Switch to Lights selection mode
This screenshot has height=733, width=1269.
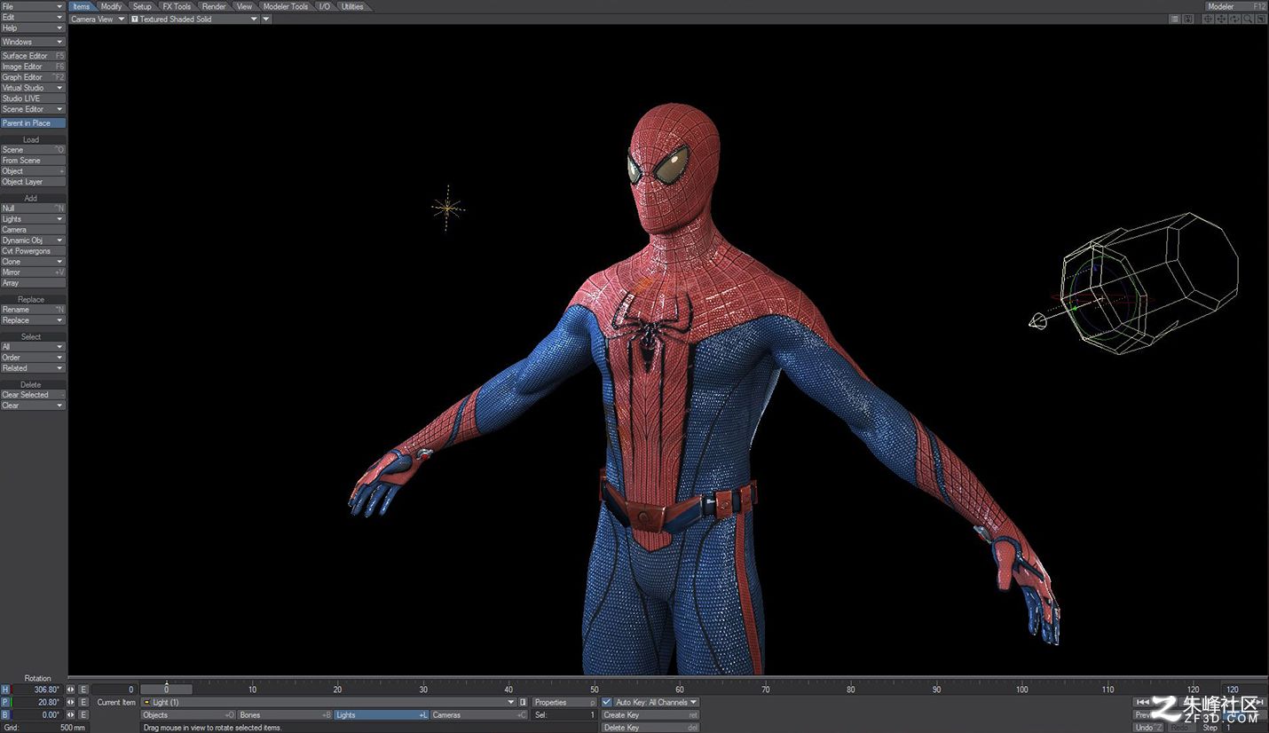[381, 714]
